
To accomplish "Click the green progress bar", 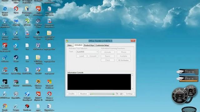I will point(102,94).
